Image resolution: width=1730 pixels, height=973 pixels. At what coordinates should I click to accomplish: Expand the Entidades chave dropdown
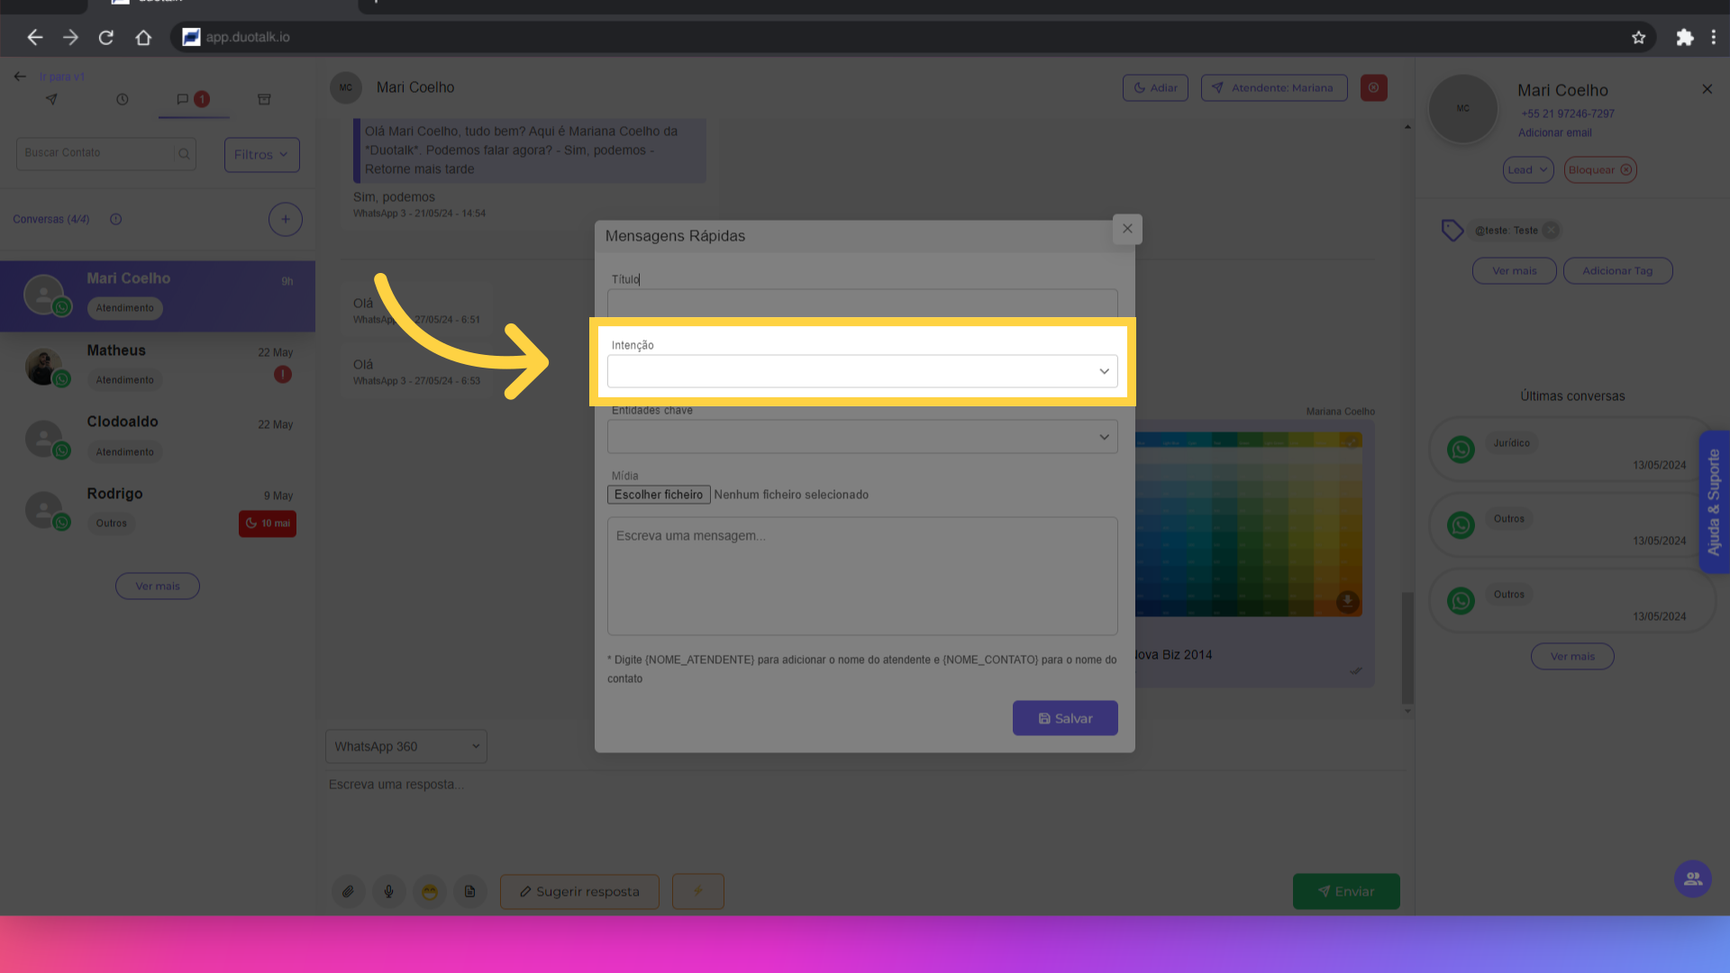coord(862,437)
